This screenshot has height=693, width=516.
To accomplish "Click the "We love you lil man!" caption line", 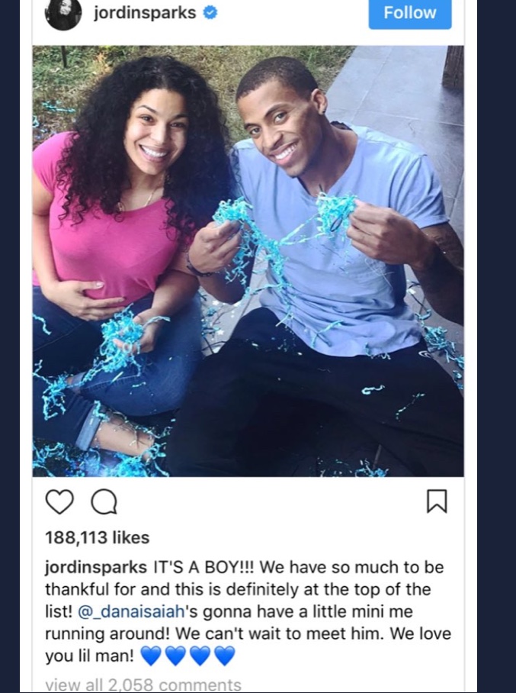I will (248, 645).
